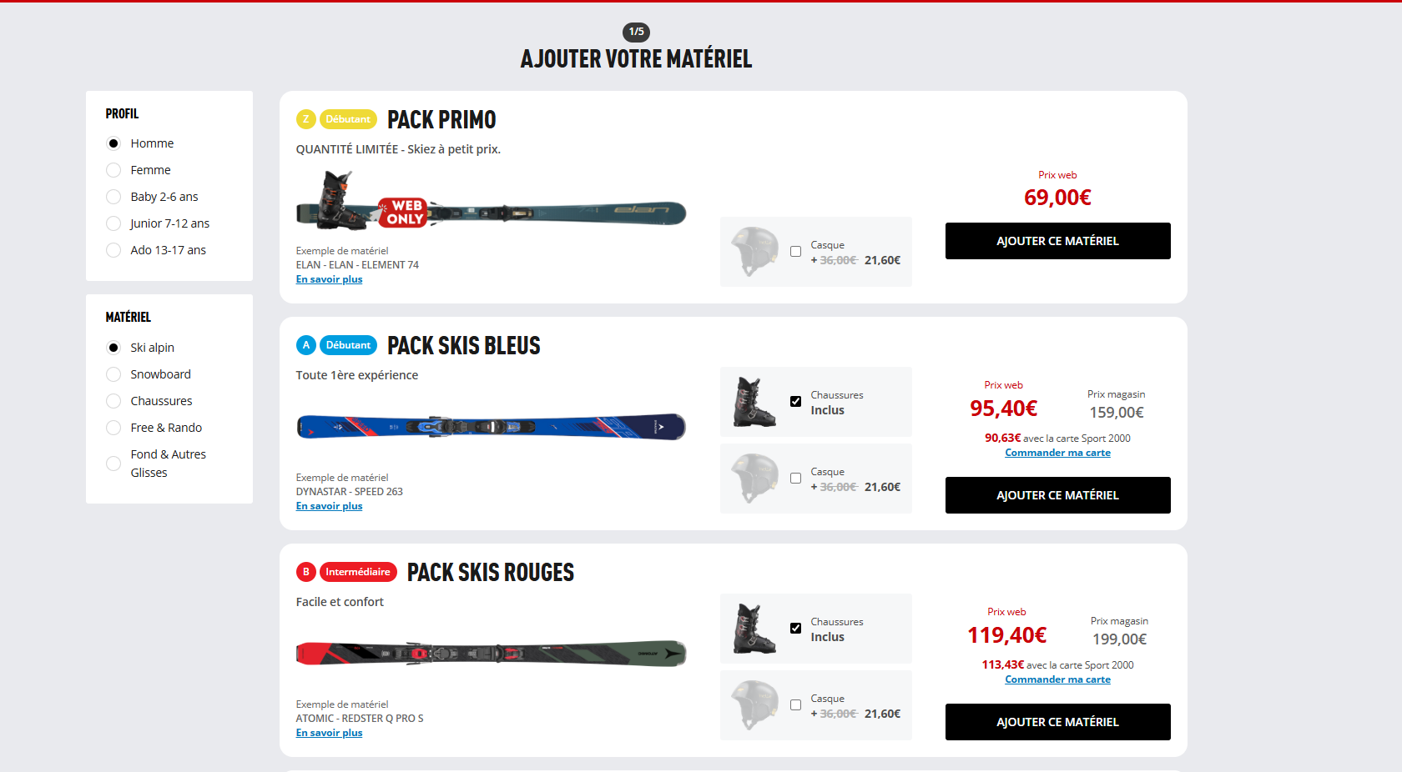
Task: Click Commander ma carte under Pack Skis Bleus
Action: click(1057, 453)
